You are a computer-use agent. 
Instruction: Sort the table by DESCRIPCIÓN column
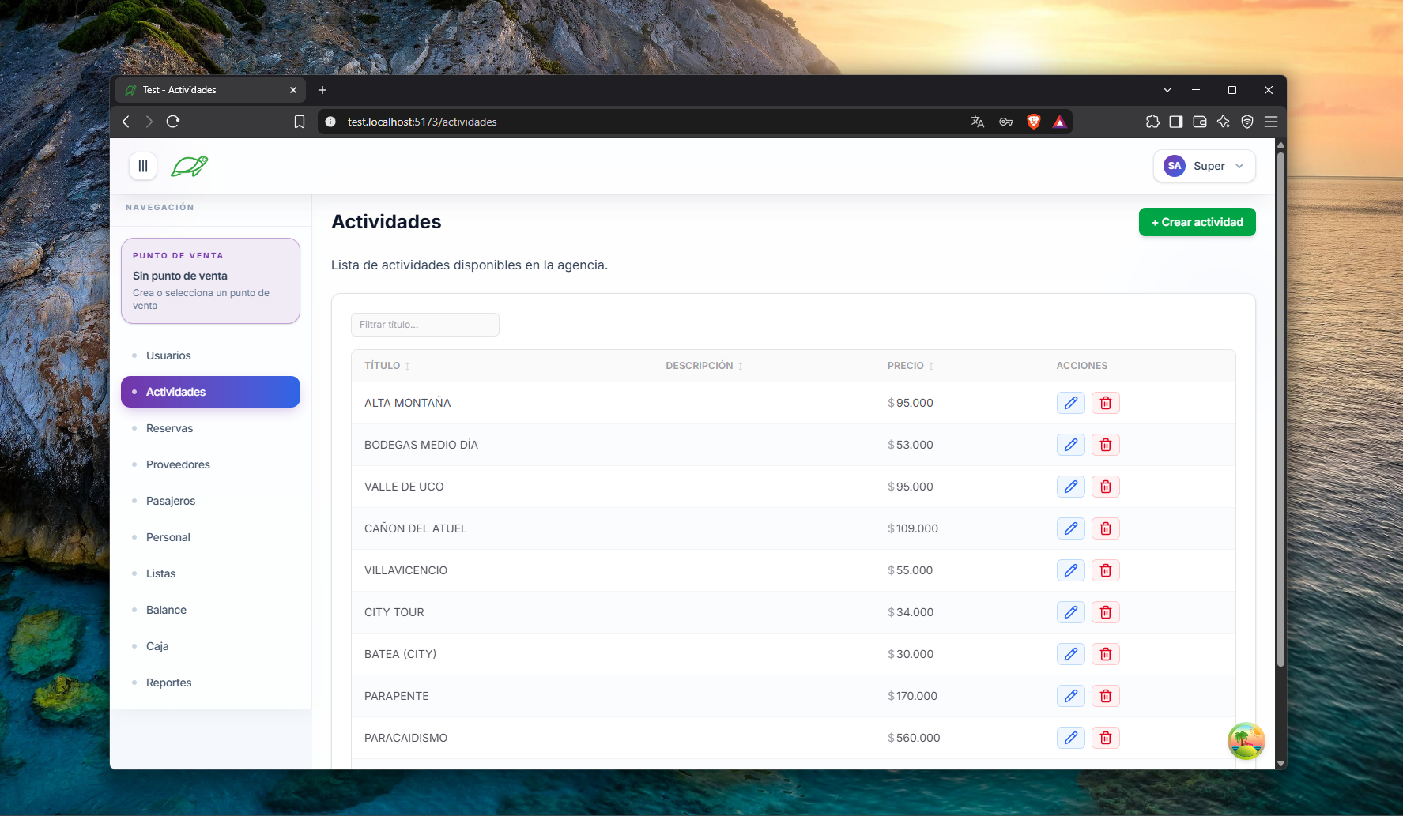click(704, 366)
